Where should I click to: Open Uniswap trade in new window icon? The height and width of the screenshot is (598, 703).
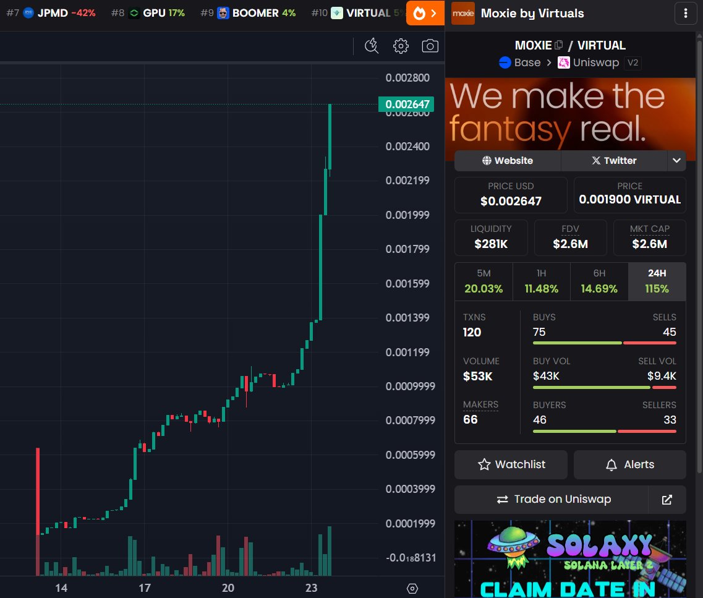pyautogui.click(x=667, y=500)
